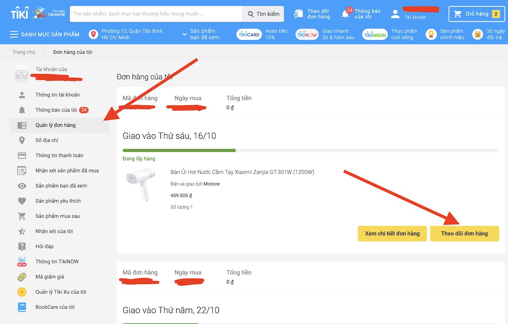This screenshot has height=324, width=508.
Task: Open Thông tin tài khoản in sidebar
Action: (x=58, y=95)
